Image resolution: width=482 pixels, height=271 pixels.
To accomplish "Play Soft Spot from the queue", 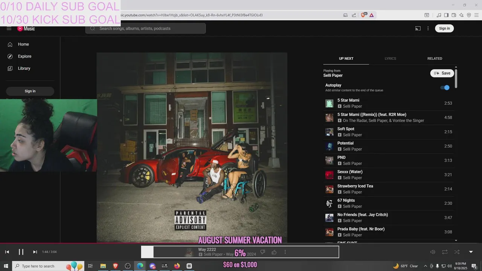I will (x=389, y=132).
